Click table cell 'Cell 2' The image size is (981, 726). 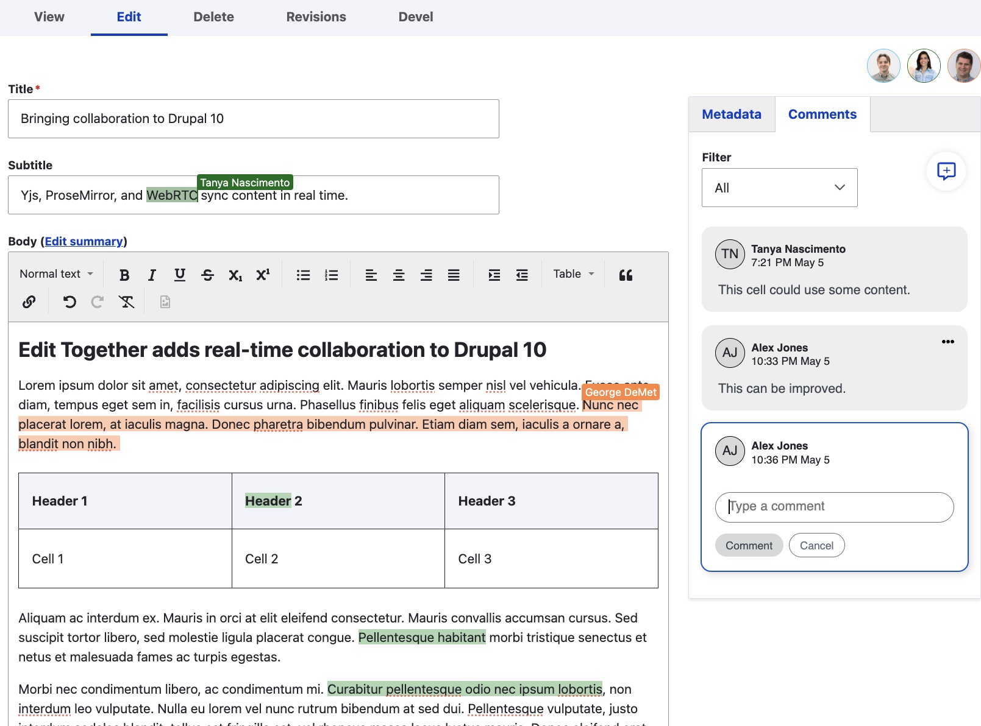tap(338, 559)
